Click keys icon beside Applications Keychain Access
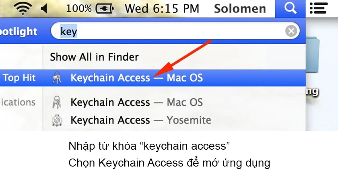Image resolution: width=338 pixels, height=177 pixels. tap(57, 102)
